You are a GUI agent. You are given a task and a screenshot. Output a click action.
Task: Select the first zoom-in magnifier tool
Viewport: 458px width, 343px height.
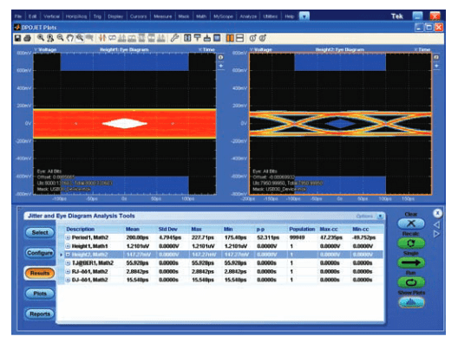[41, 37]
